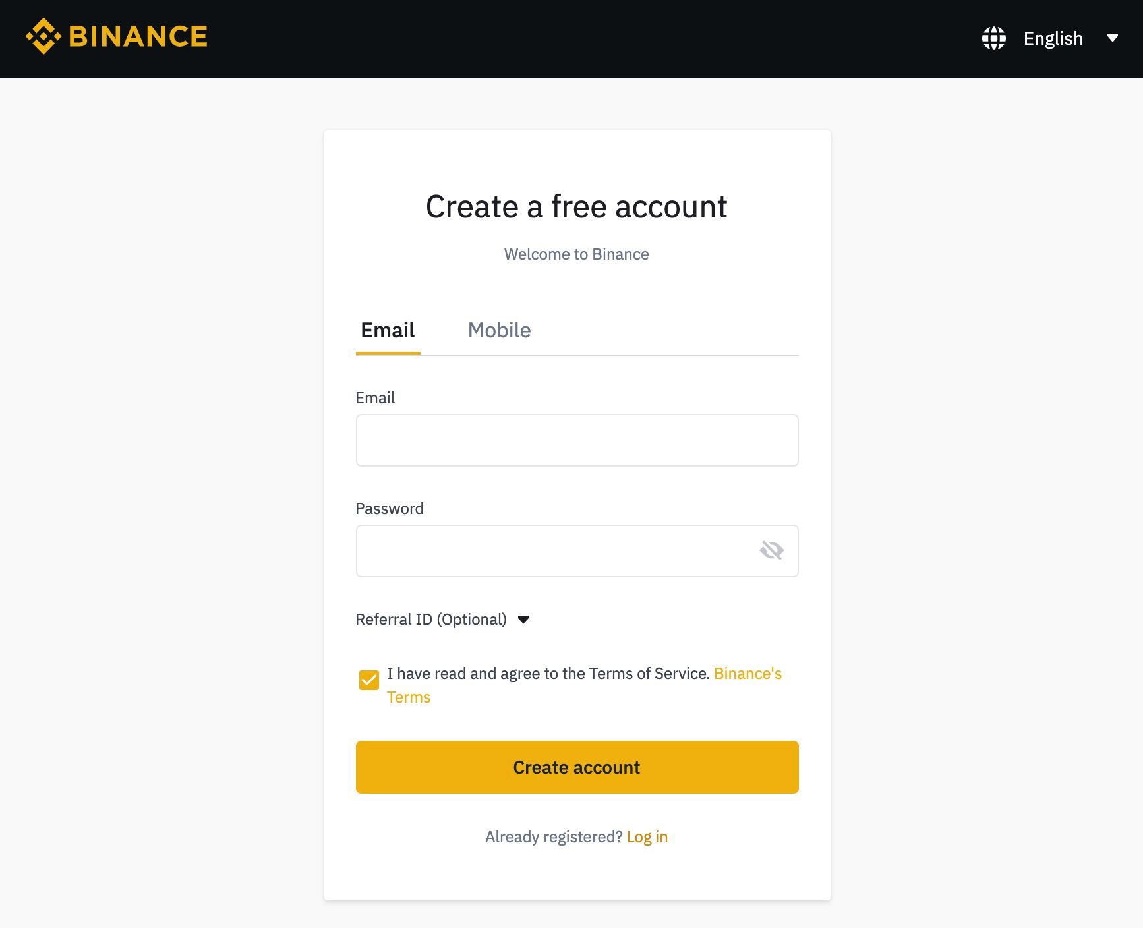The image size is (1143, 928).
Task: Click the Log in link
Action: tap(647, 836)
